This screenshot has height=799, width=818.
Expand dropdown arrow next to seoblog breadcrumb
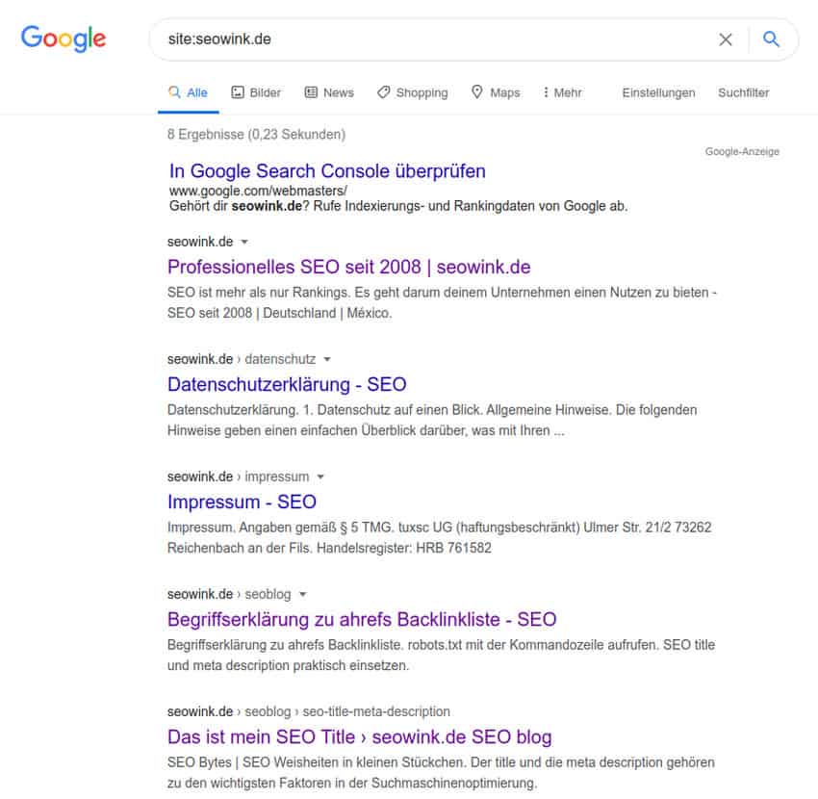coord(302,594)
